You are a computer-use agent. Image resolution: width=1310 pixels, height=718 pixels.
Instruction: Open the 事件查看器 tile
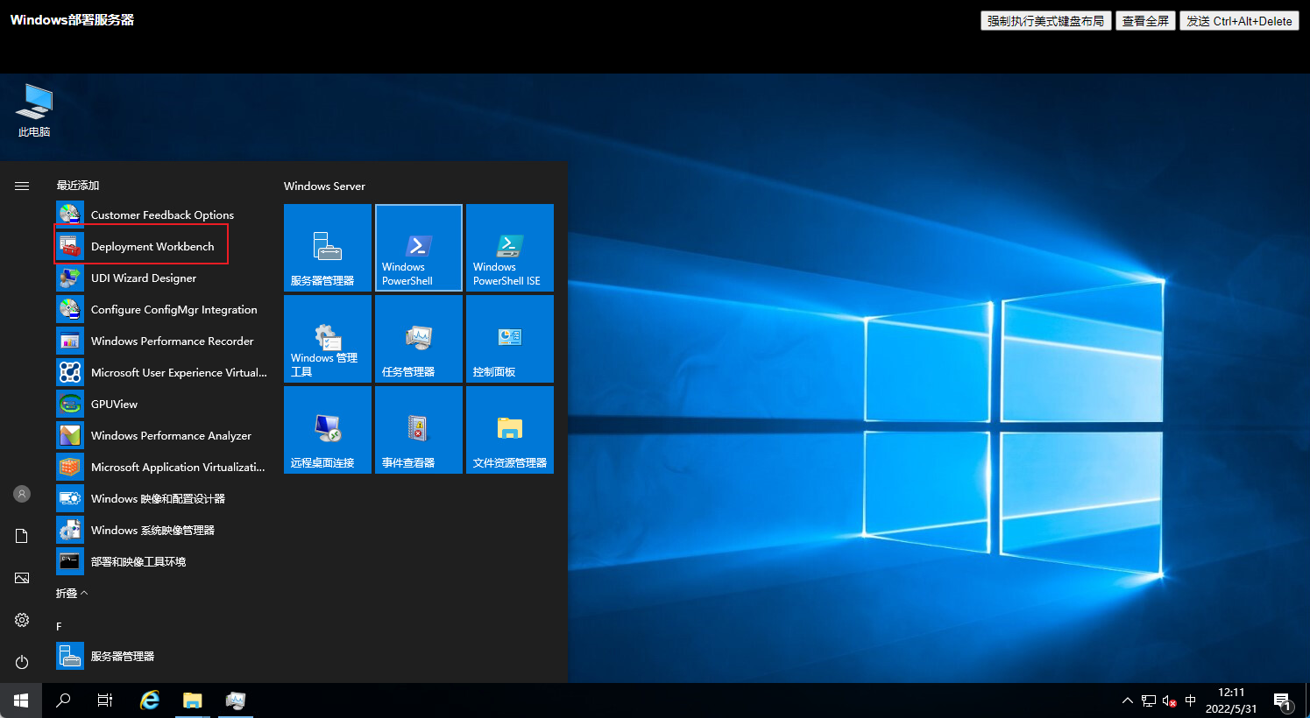click(419, 430)
